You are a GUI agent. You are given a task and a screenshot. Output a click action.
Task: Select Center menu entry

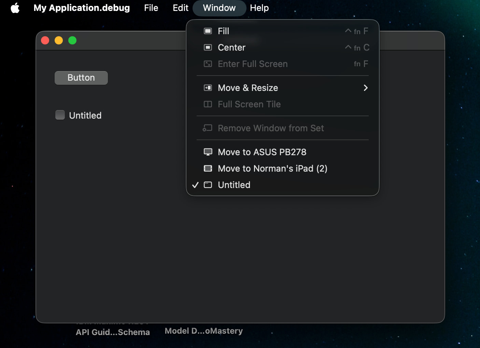(283, 48)
